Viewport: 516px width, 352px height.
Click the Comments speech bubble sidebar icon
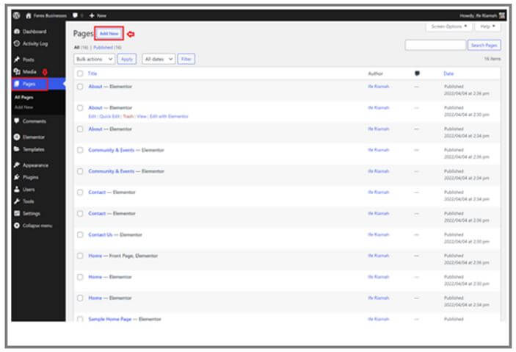click(x=17, y=121)
